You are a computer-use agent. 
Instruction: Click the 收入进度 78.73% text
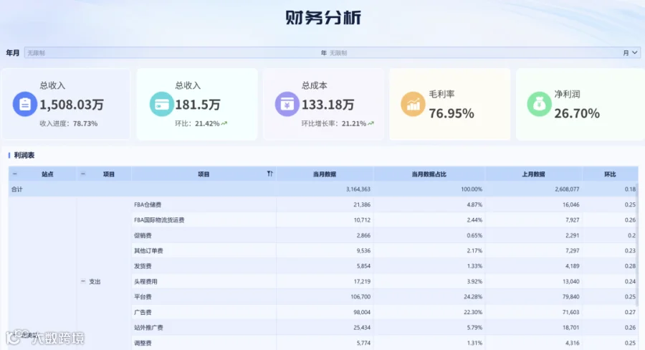click(69, 123)
